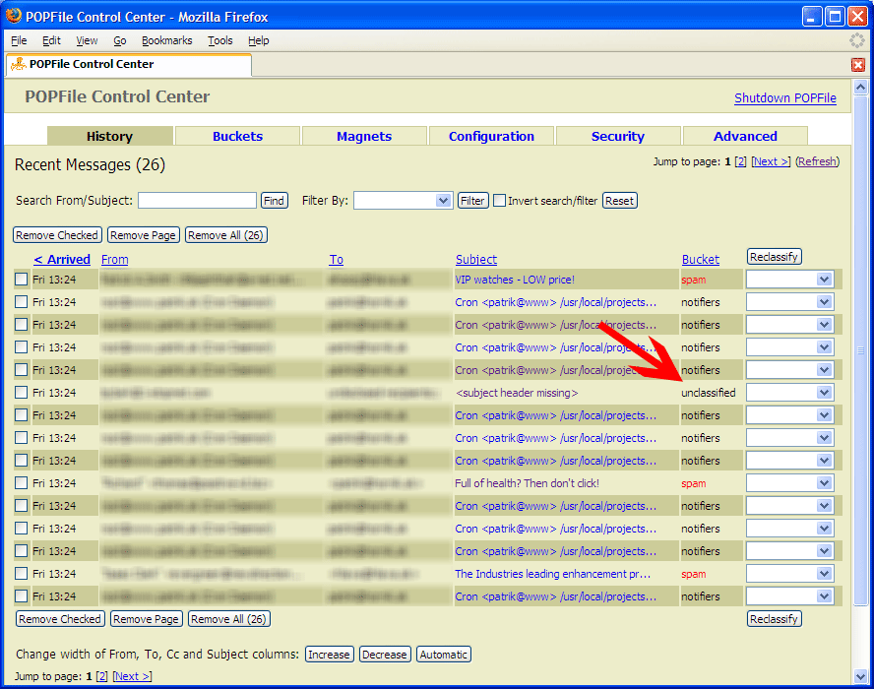Image resolution: width=874 pixels, height=689 pixels.
Task: Click the vertical scrollbar up arrow
Action: click(860, 88)
